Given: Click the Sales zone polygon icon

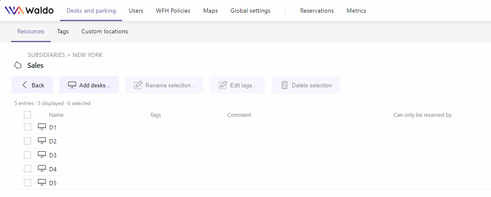Looking at the screenshot, I should tap(18, 65).
